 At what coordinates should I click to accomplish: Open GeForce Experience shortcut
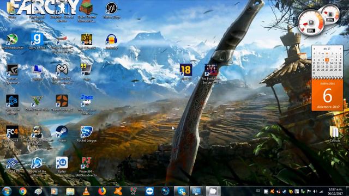coord(12,70)
